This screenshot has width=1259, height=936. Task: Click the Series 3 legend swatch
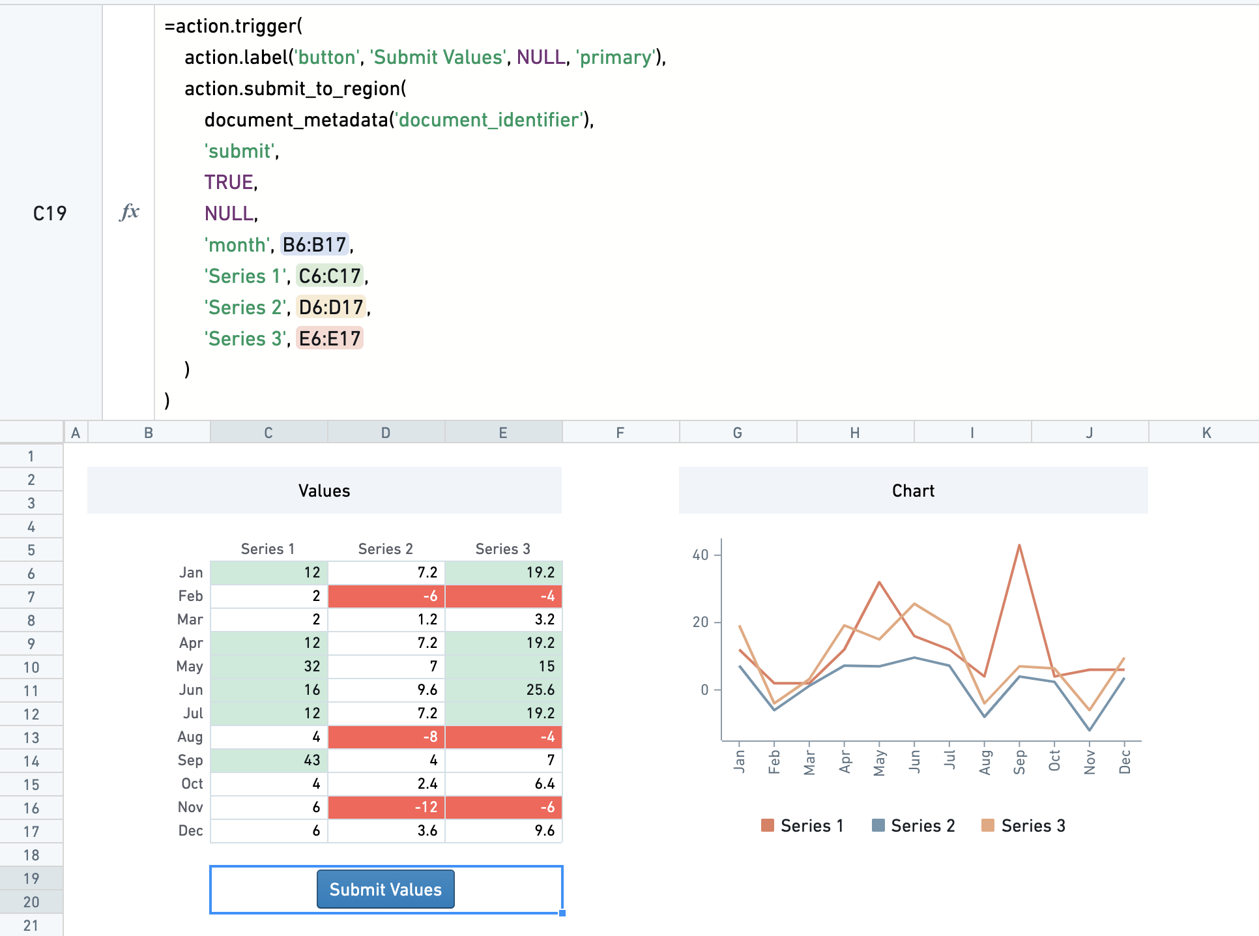[988, 825]
